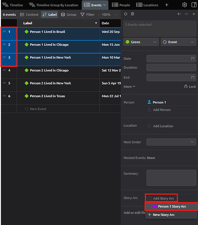
Task: Click the locate target icon in inspector
Action: [125, 14]
